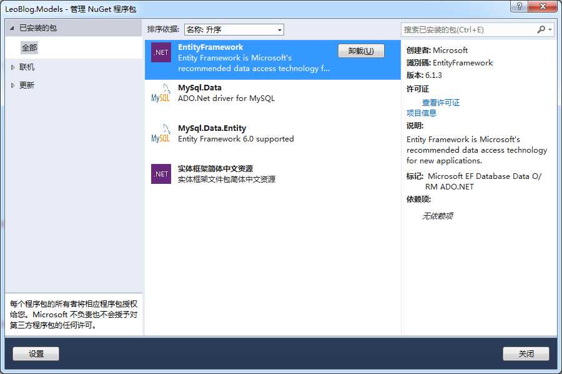Click the 排序依据 label
The width and height of the screenshot is (562, 374).
(x=163, y=29)
